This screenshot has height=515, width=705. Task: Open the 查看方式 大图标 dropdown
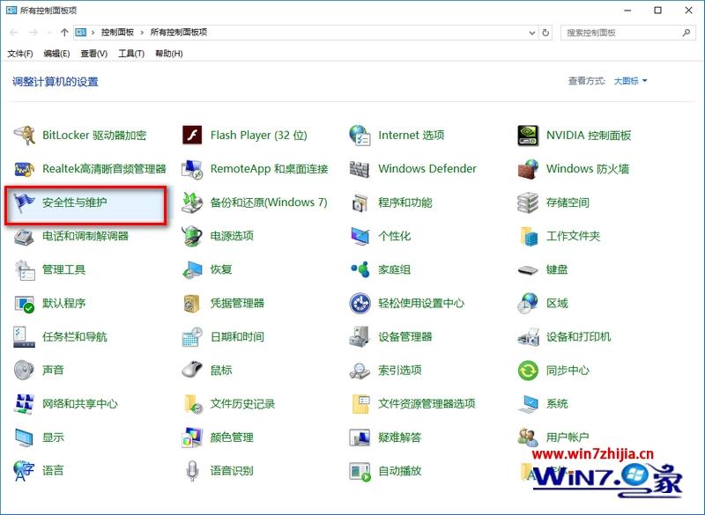(631, 81)
